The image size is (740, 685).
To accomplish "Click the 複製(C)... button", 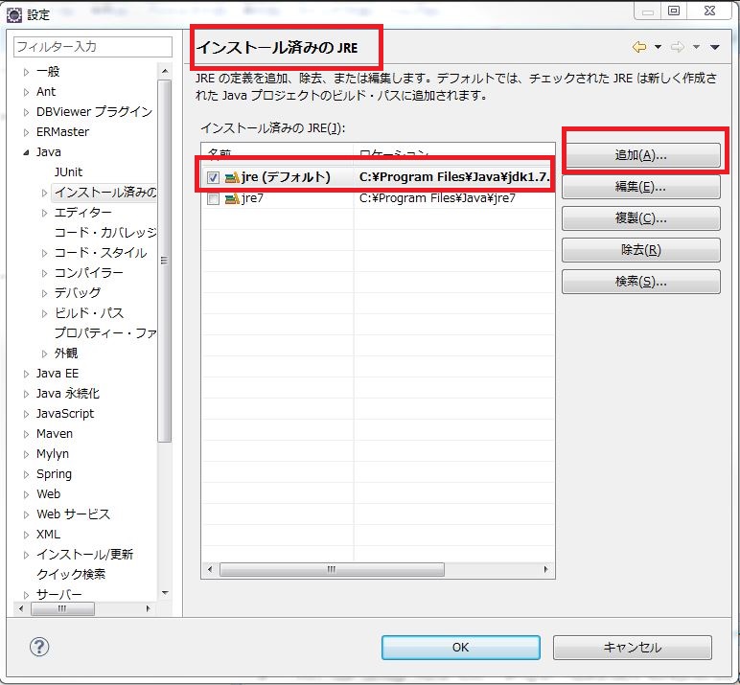I will coord(641,218).
